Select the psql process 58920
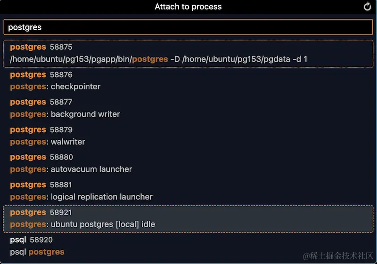The image size is (377, 264). (188, 246)
